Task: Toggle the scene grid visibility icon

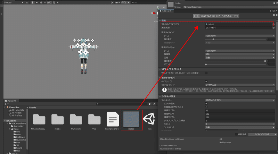Action: [x=54, y=2]
